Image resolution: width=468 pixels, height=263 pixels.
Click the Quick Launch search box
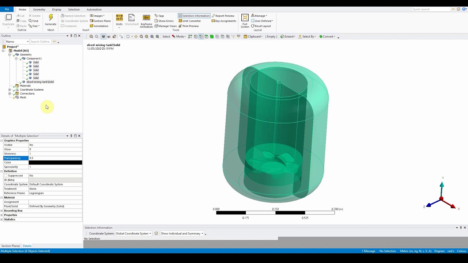[431, 9]
